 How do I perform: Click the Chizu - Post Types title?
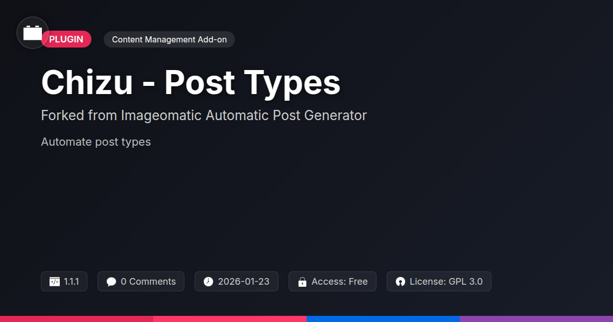(191, 83)
